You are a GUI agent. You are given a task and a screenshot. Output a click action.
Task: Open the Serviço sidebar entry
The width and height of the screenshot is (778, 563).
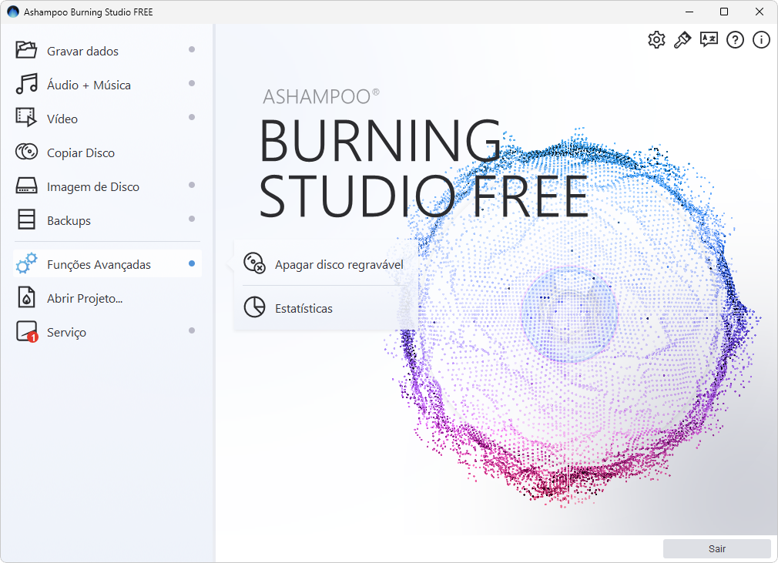[66, 333]
